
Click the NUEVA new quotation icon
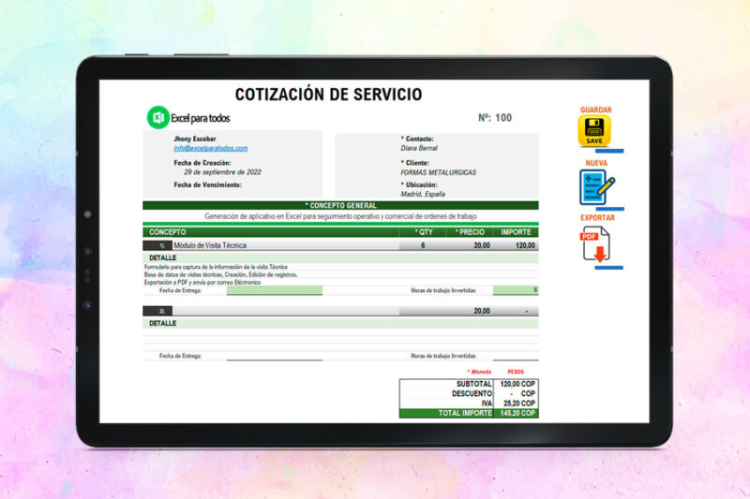coord(596,187)
